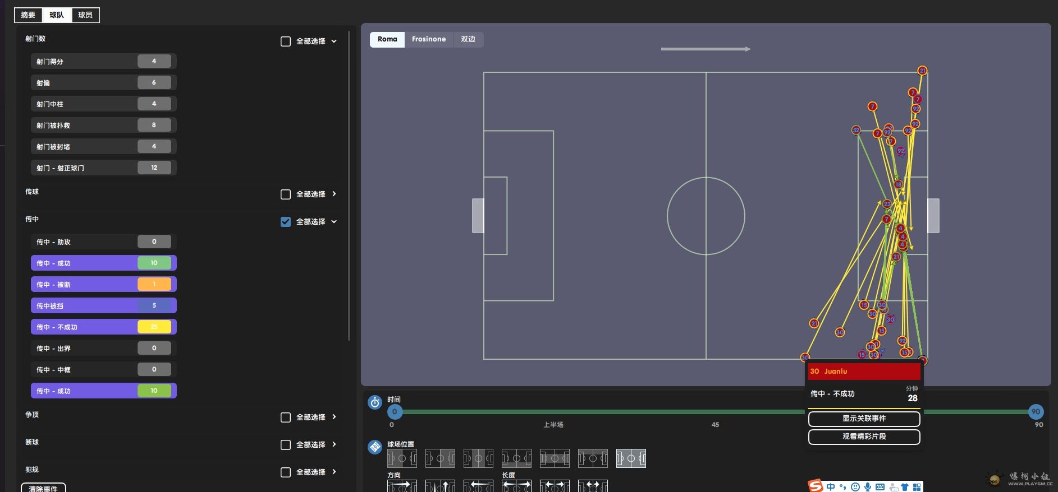Image resolution: width=1058 pixels, height=492 pixels.
Task: Check select-all box for 争顶
Action: [286, 417]
